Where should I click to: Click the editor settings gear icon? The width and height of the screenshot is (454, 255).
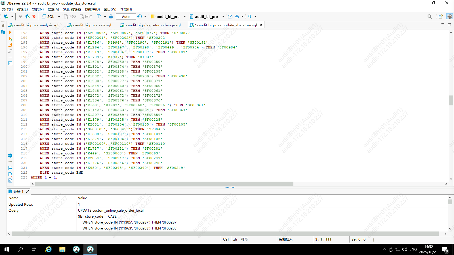[10, 156]
